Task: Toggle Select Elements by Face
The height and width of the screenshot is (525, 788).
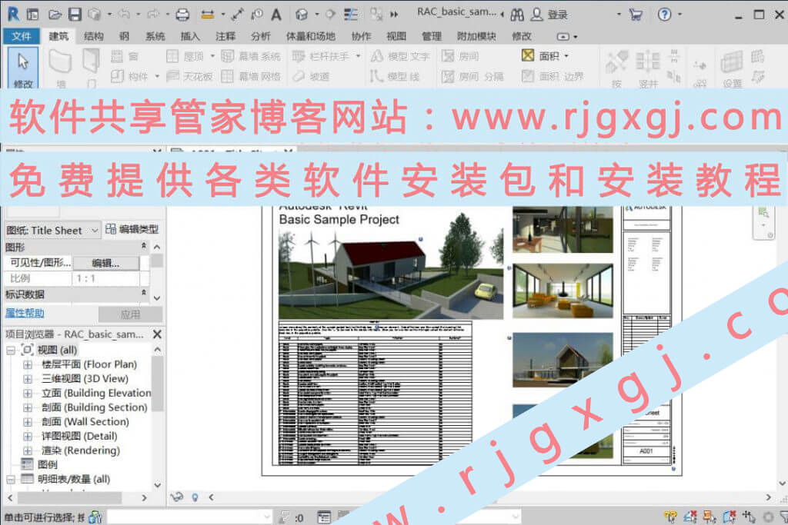Action: pyautogui.click(x=730, y=517)
